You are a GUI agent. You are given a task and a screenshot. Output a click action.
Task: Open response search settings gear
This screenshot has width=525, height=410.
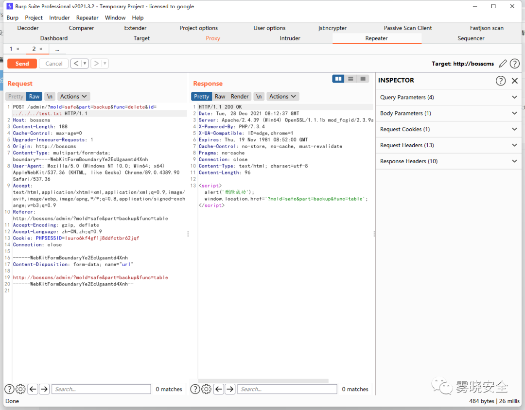coord(206,389)
